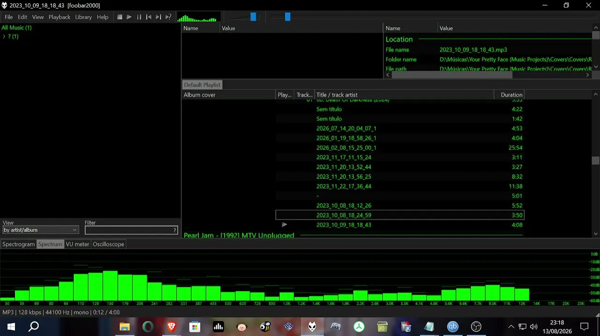This screenshot has width=600, height=336.
Task: Focus the library Filter input field
Action: (x=128, y=230)
